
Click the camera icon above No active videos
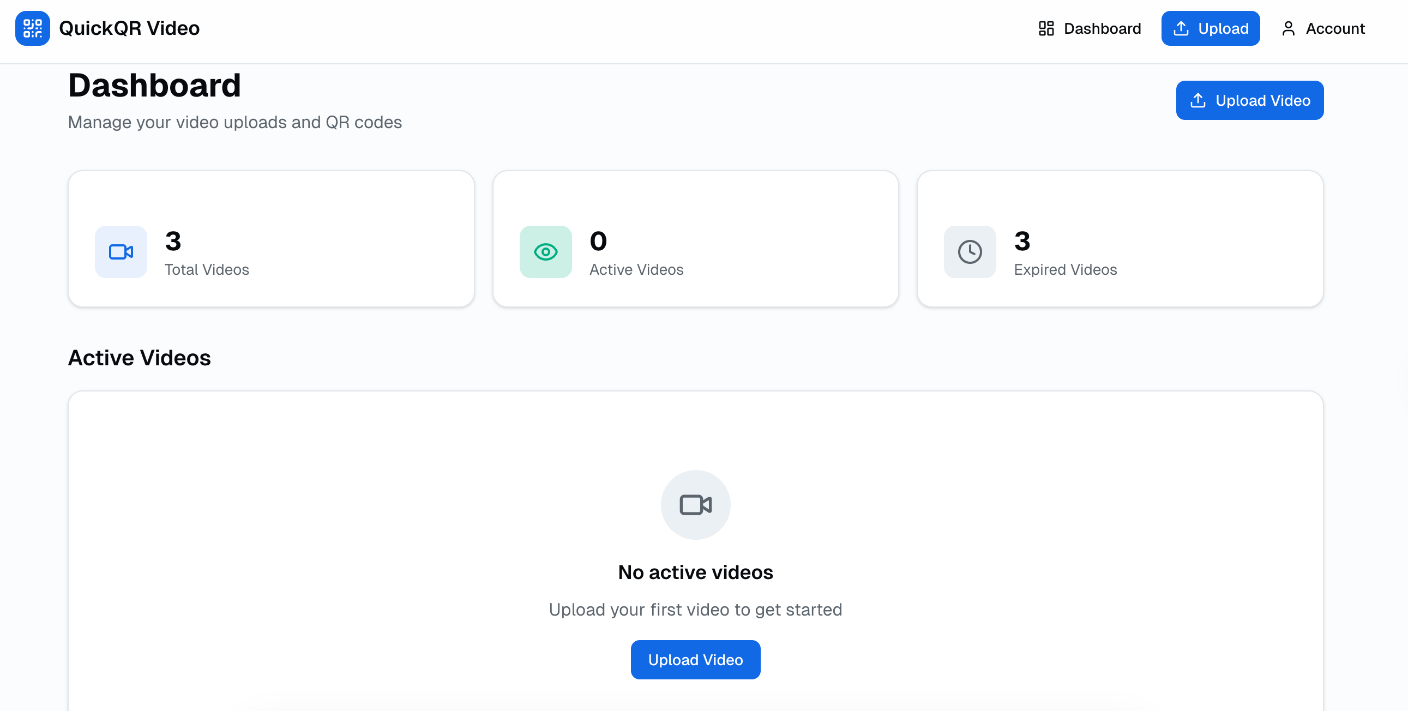click(695, 504)
